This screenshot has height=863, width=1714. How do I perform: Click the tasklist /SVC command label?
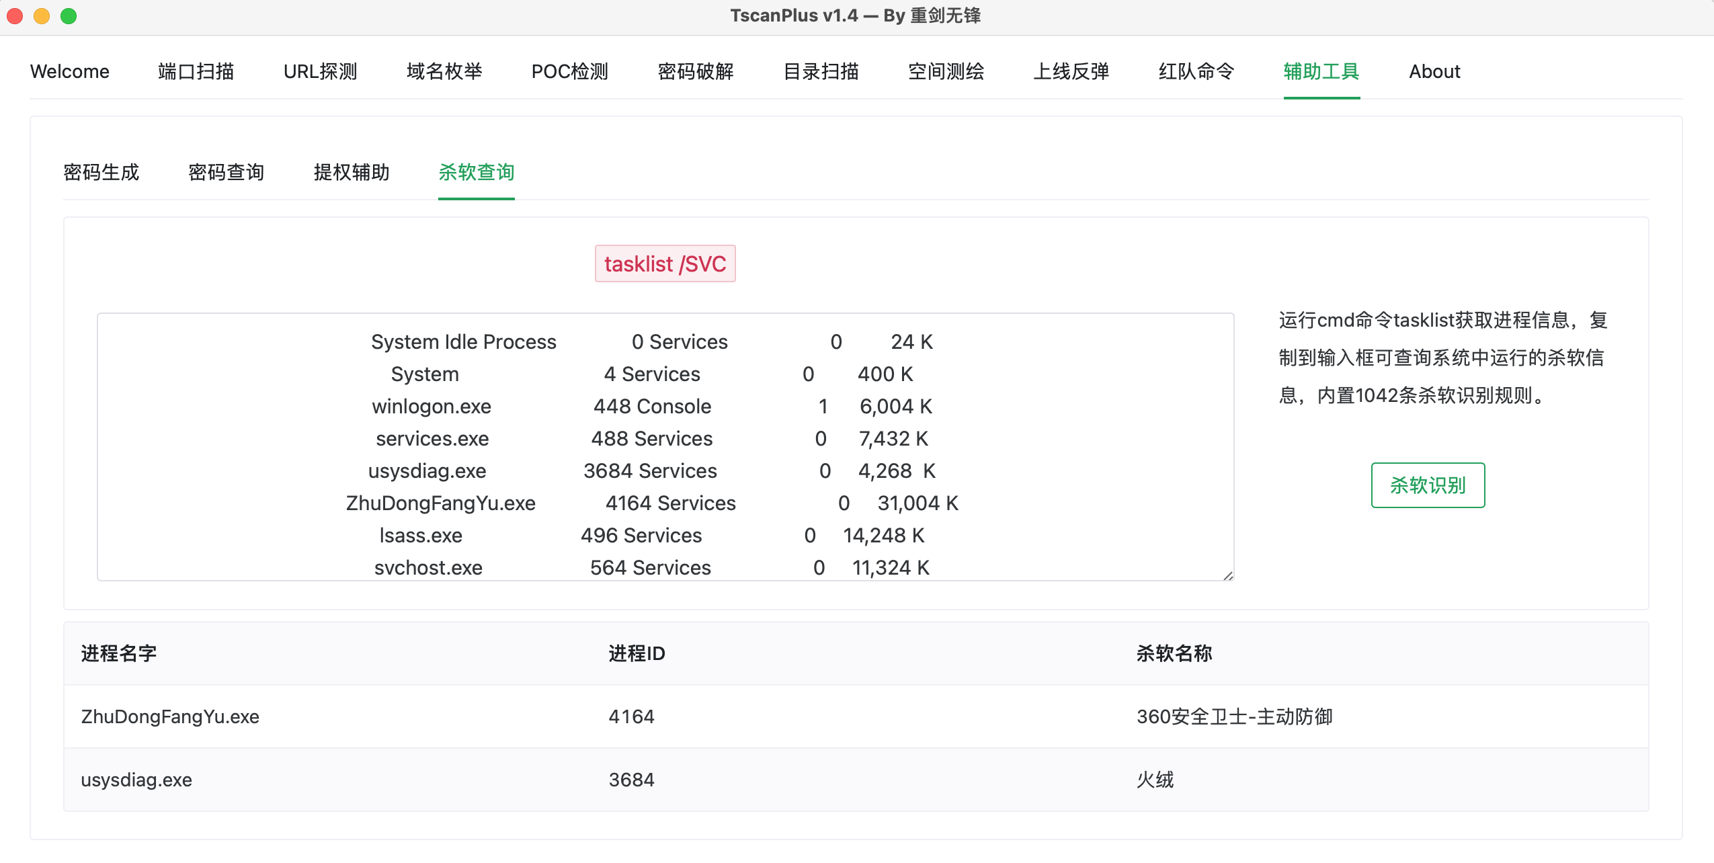[665, 263]
